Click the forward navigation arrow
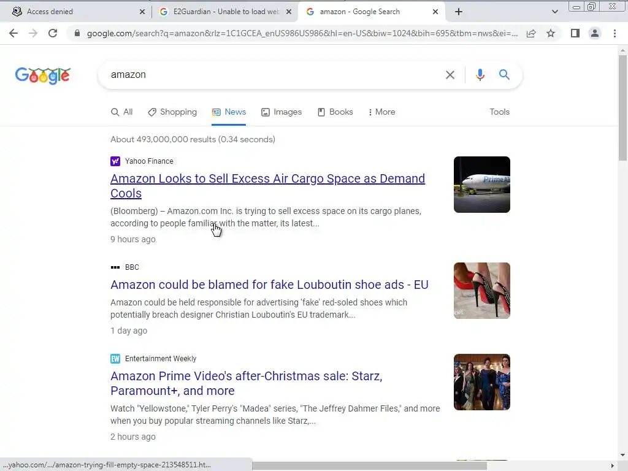 tap(33, 33)
